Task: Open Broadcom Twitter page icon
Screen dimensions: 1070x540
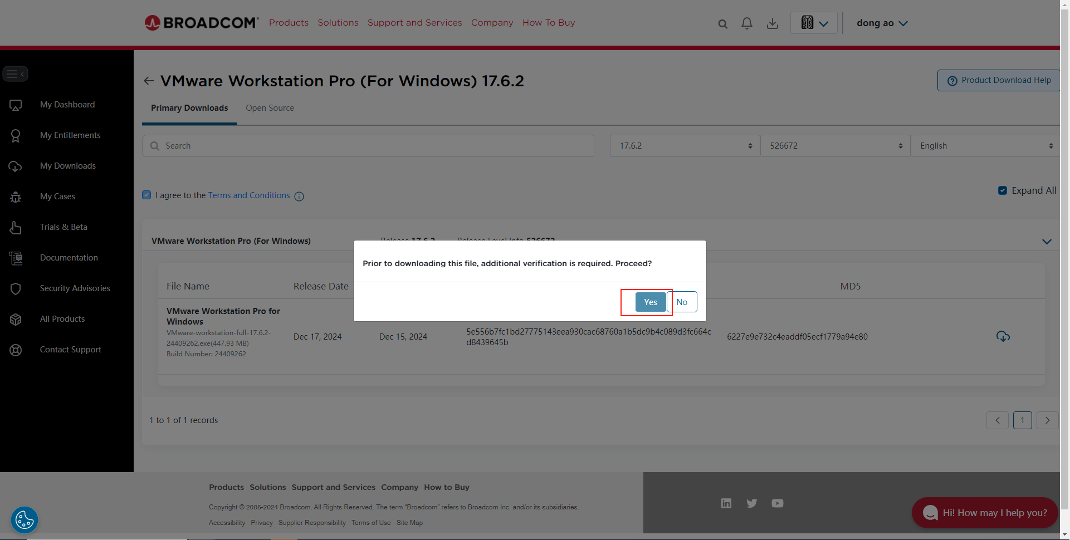Action: (x=752, y=503)
